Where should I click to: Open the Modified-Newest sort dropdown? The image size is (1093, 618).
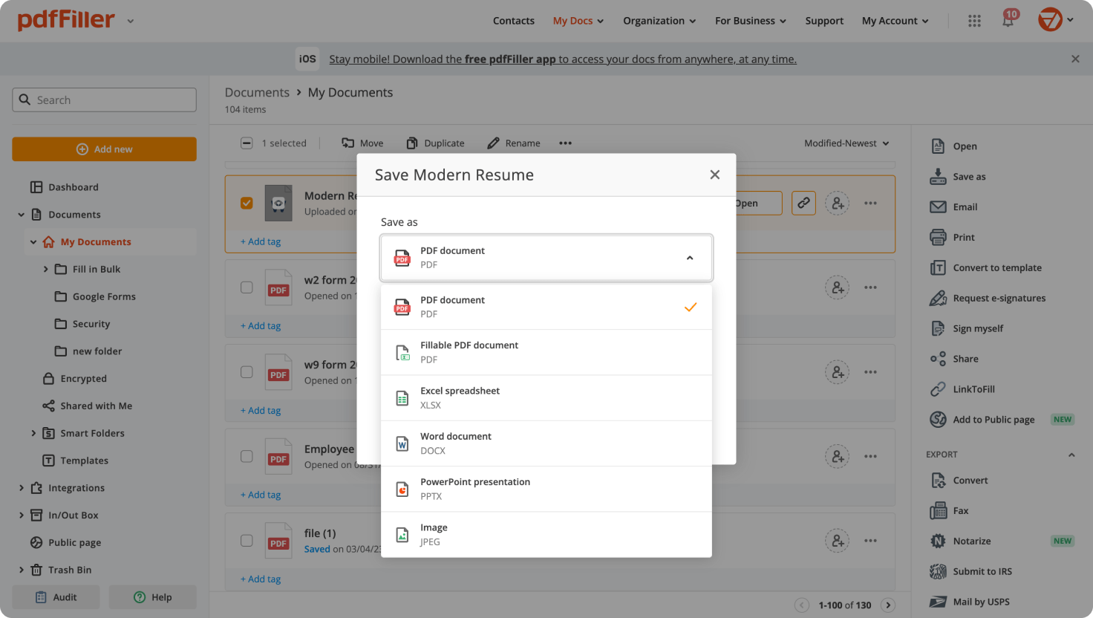coord(846,143)
